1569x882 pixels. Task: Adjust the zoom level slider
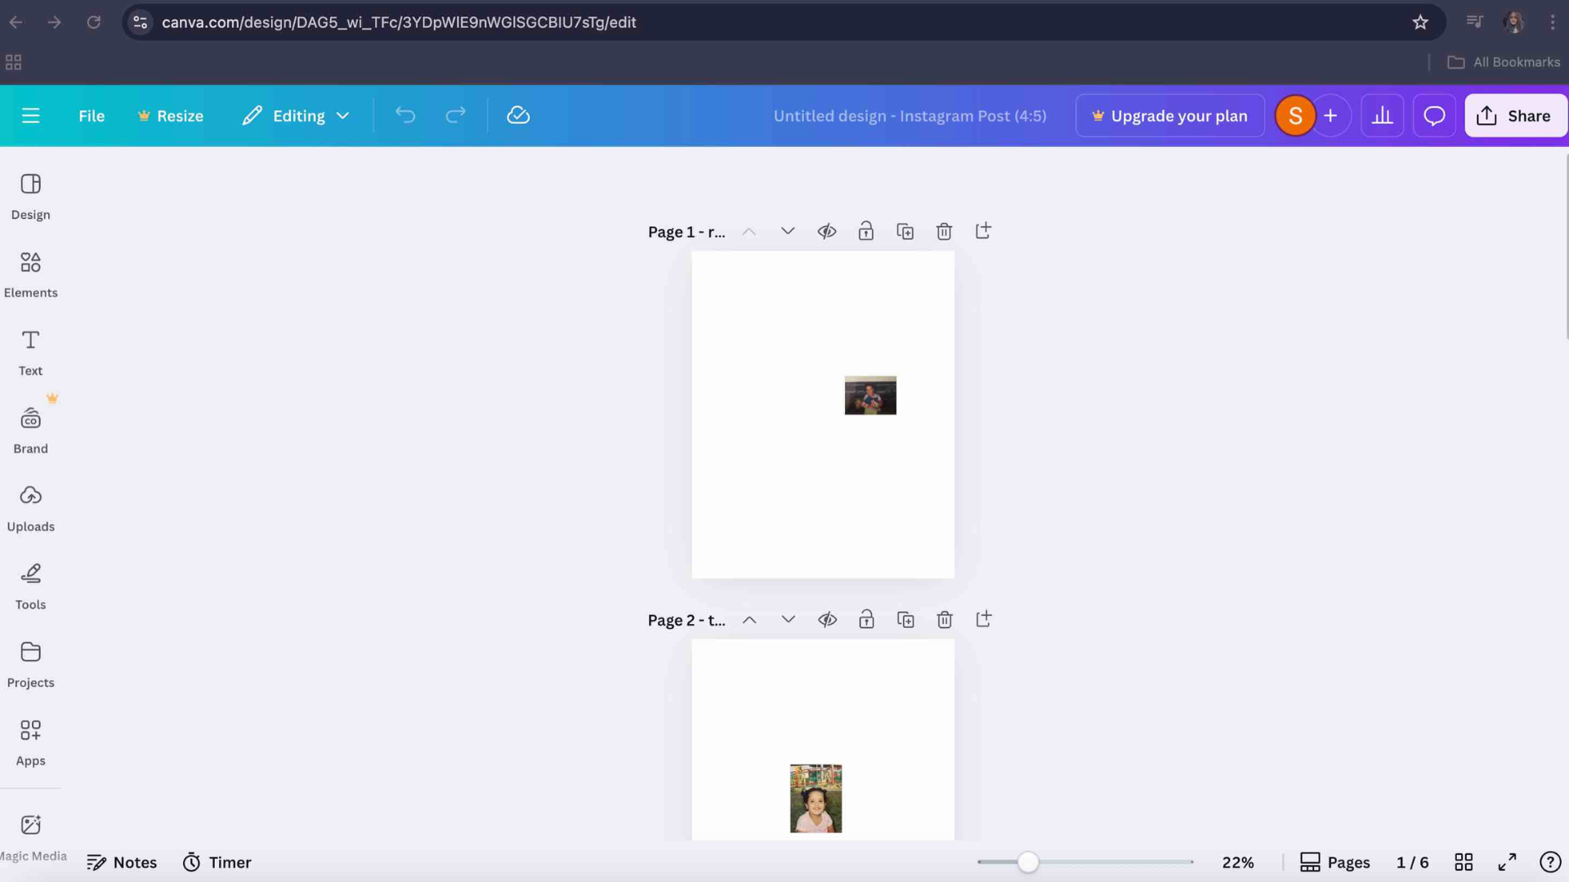(x=1028, y=862)
